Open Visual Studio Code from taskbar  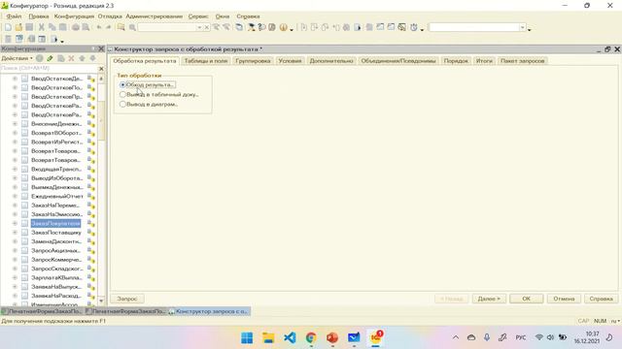point(290,337)
